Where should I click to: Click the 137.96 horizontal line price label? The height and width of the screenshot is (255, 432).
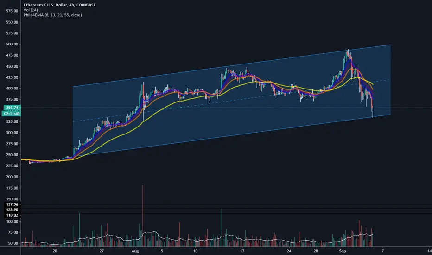(12, 204)
